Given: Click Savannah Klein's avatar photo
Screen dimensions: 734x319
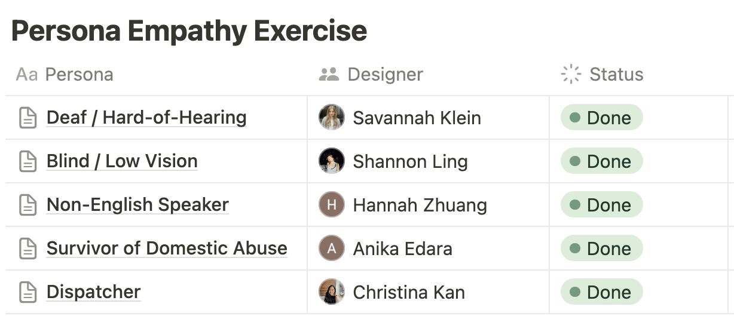Looking at the screenshot, I should tap(332, 118).
